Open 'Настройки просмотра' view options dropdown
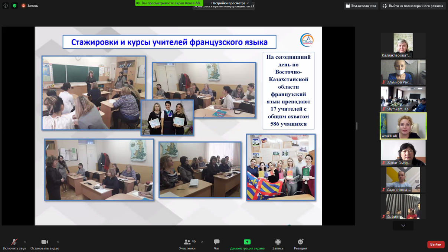The image size is (448, 252). (230, 3)
